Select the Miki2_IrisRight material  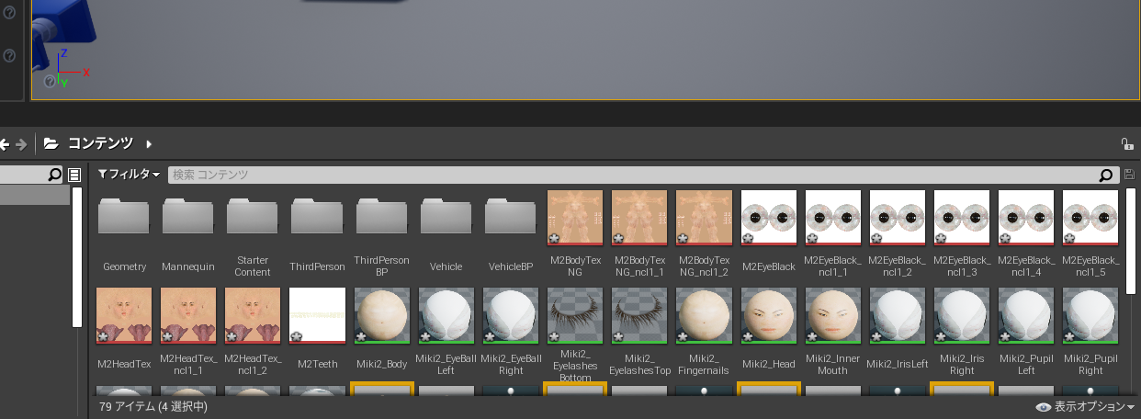click(961, 315)
